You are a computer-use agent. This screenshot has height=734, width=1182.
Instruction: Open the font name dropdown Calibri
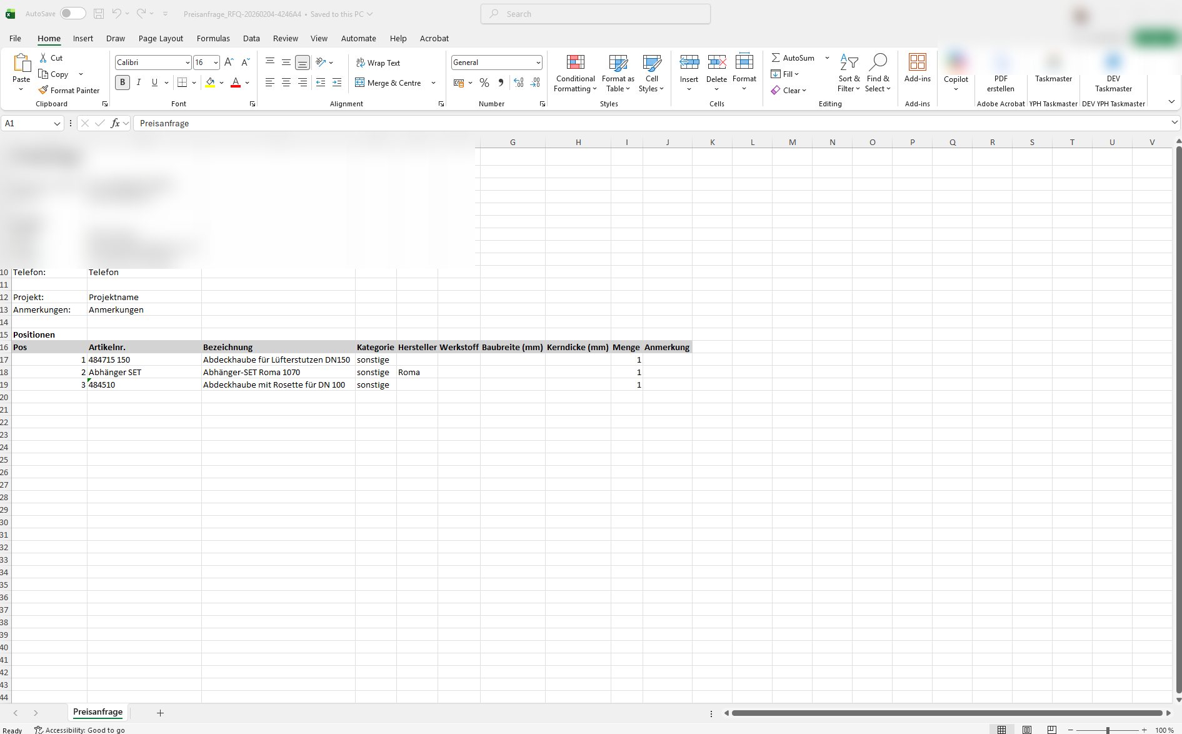(x=187, y=63)
